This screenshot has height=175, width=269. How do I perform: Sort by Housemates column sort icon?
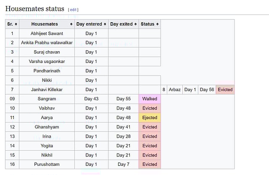(71, 24)
